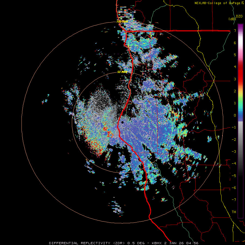Click the scale tick label 3
This screenshot has width=245, height=245.
coord(235,79)
